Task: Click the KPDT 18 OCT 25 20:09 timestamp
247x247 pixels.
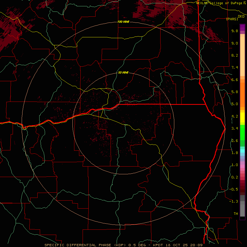Action: tap(178, 245)
